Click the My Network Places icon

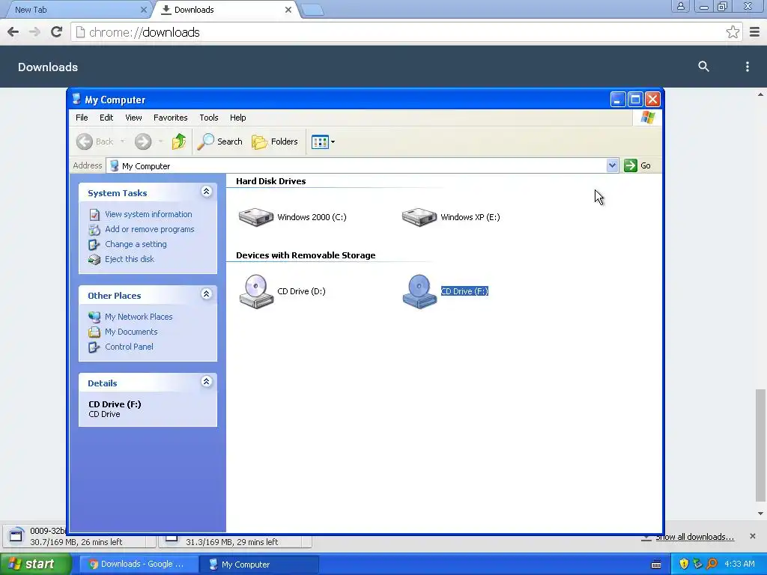click(94, 317)
